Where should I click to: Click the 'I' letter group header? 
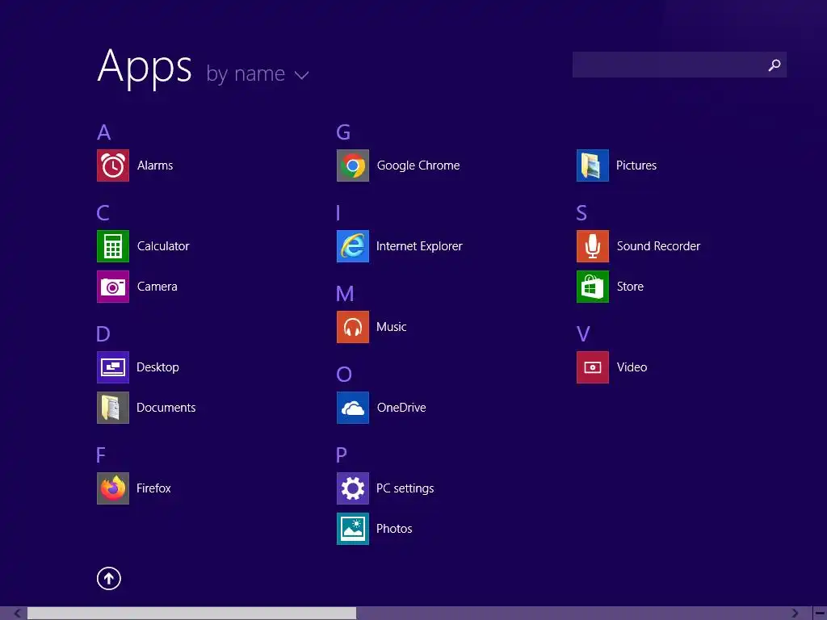pos(338,213)
